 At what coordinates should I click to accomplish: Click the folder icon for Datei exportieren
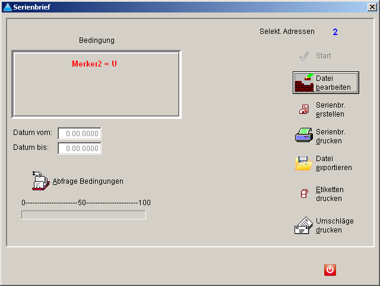click(304, 163)
